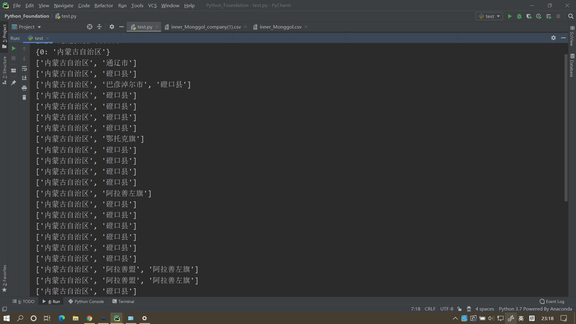
Task: Run the test script with green play button
Action: pyautogui.click(x=510, y=16)
